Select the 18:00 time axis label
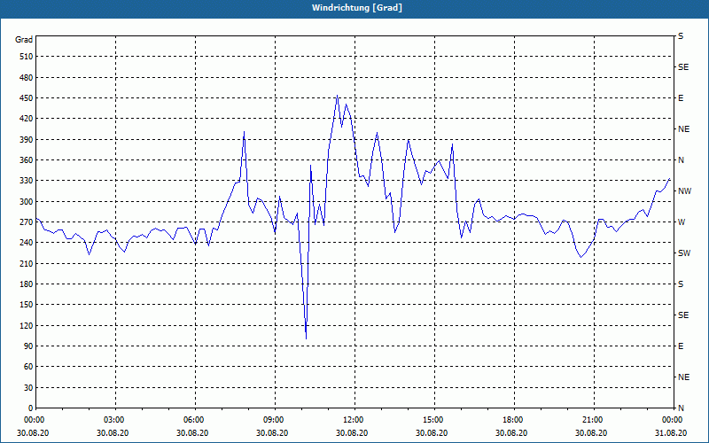 tap(511, 420)
